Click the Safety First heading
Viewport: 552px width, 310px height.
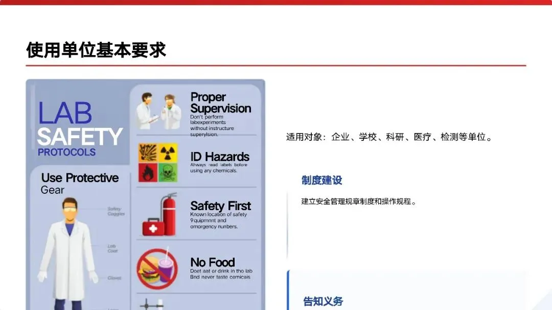221,205
